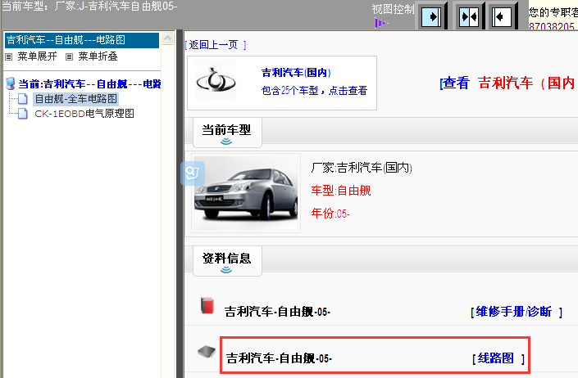Screen dimensions: 578x378
Task: Click the scroll-up arrow of left panel
Action: pyautogui.click(x=168, y=38)
